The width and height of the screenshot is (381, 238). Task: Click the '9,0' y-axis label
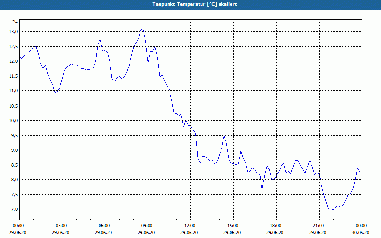tap(14, 150)
